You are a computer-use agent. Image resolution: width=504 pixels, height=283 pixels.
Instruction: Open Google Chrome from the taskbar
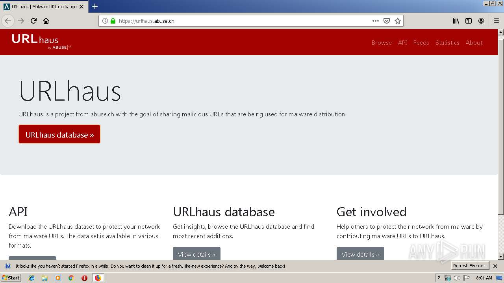tap(71, 278)
